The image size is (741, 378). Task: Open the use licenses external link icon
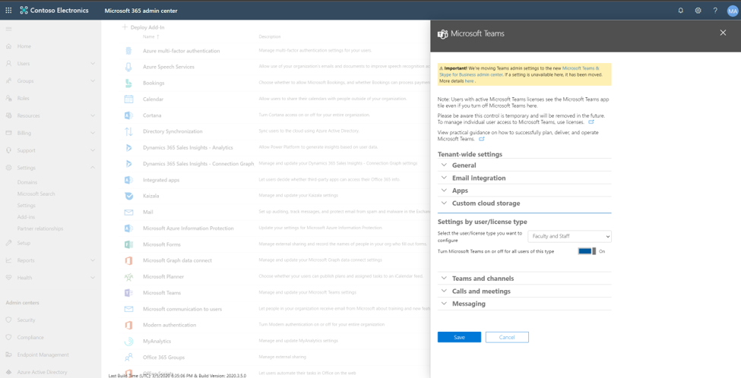pos(591,122)
